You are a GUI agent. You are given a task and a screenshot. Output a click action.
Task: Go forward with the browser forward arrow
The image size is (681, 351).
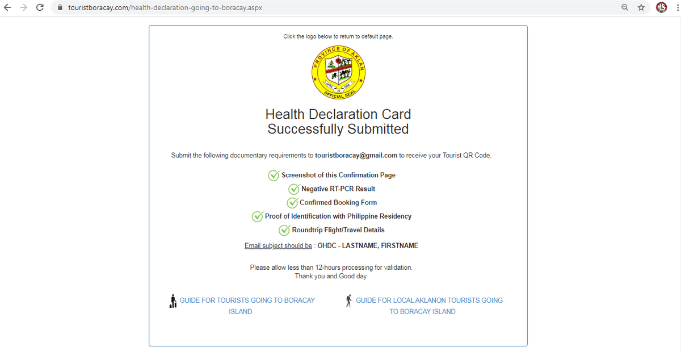[x=24, y=8]
